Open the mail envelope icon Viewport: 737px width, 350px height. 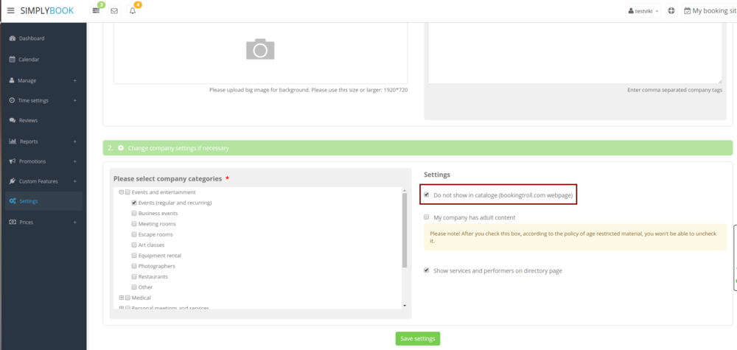tap(114, 11)
